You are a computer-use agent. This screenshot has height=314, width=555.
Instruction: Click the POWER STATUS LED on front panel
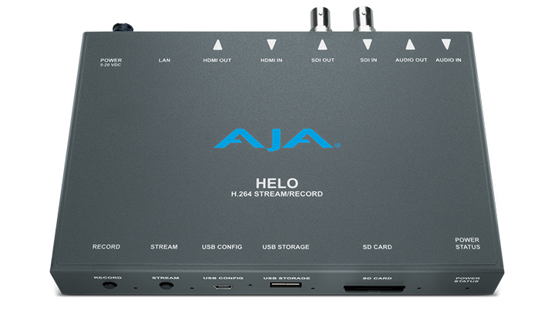click(x=467, y=288)
